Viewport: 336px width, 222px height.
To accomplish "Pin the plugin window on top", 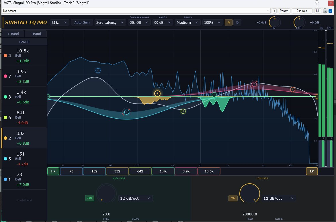I will tap(317, 3).
